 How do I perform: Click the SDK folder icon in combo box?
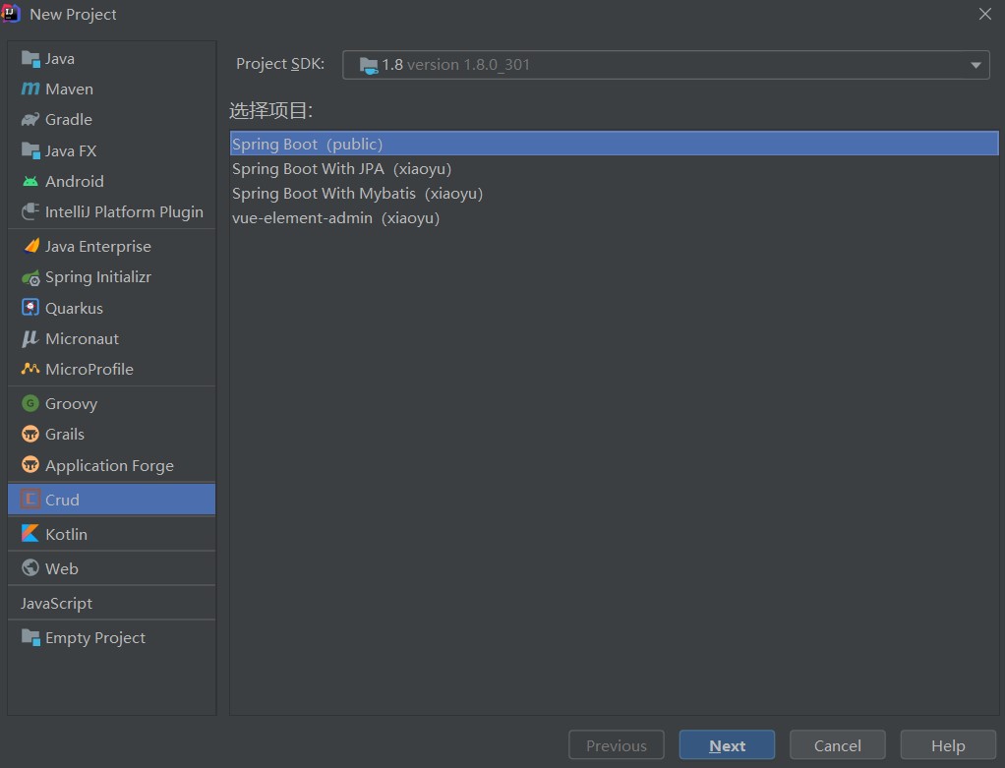369,65
